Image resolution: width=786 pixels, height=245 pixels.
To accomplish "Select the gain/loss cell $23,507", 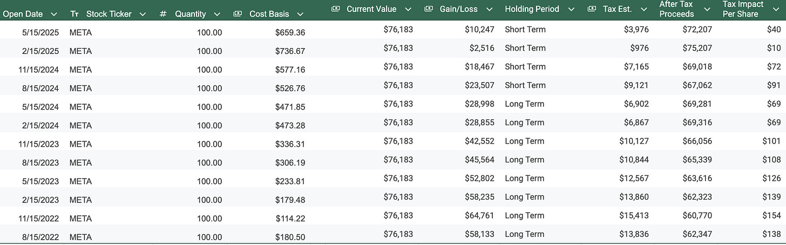I will pyautogui.click(x=479, y=85).
